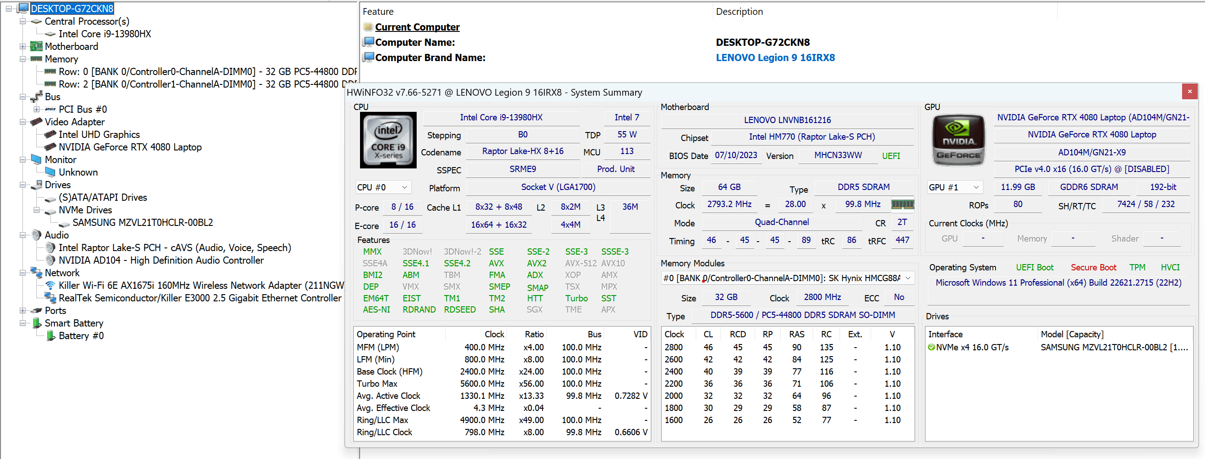Click the Intel Core i9 logo image

coord(388,140)
